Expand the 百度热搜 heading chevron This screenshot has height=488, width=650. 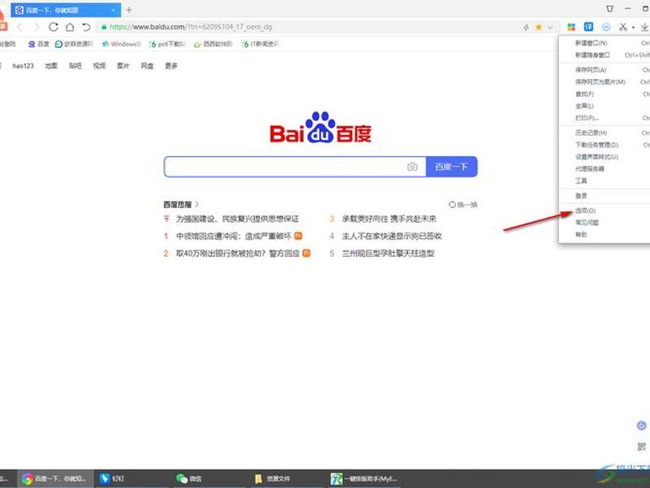tap(197, 204)
